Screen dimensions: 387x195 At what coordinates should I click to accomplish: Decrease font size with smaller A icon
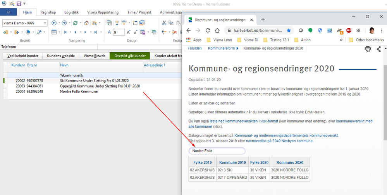(136, 32)
